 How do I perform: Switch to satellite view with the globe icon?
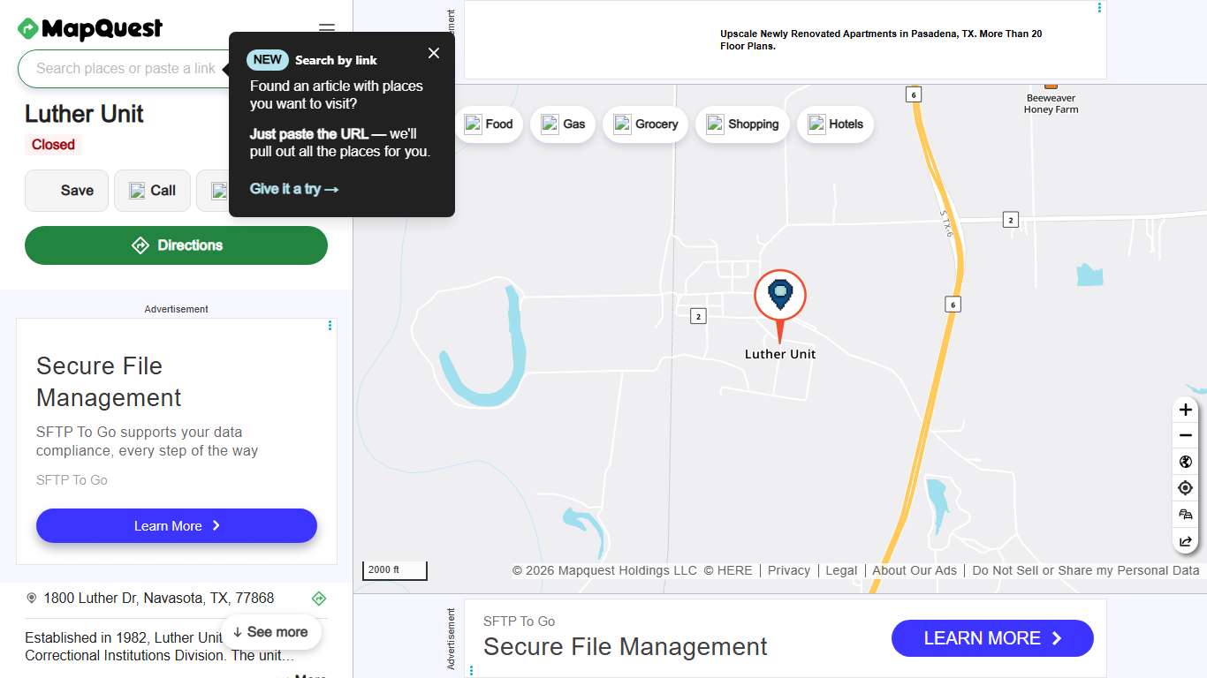coord(1185,462)
